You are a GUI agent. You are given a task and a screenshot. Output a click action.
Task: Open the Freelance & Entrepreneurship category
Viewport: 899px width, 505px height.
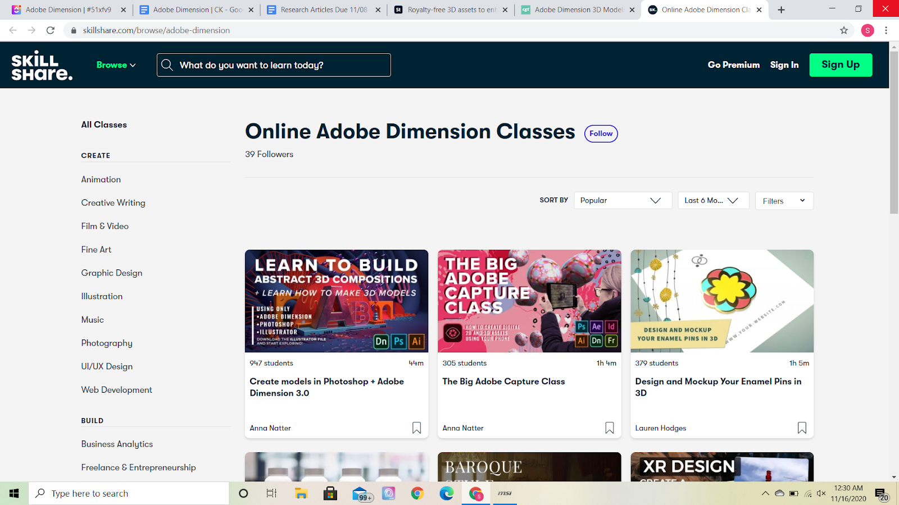139,467
